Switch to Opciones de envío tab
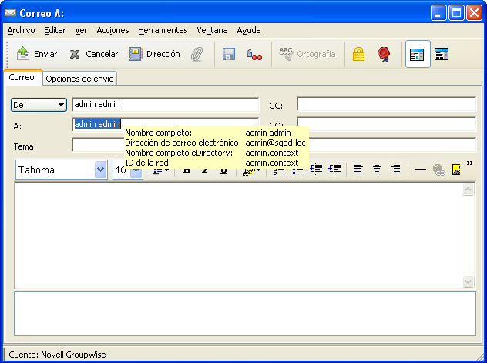This screenshot has height=363, width=487. coord(79,79)
